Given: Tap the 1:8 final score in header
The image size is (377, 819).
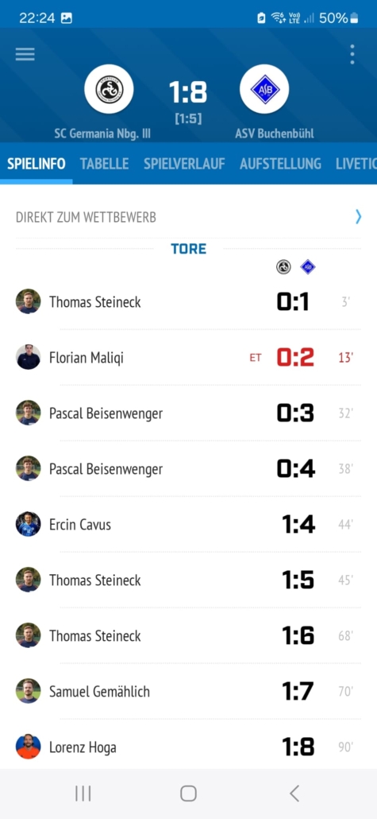Looking at the screenshot, I should (188, 92).
